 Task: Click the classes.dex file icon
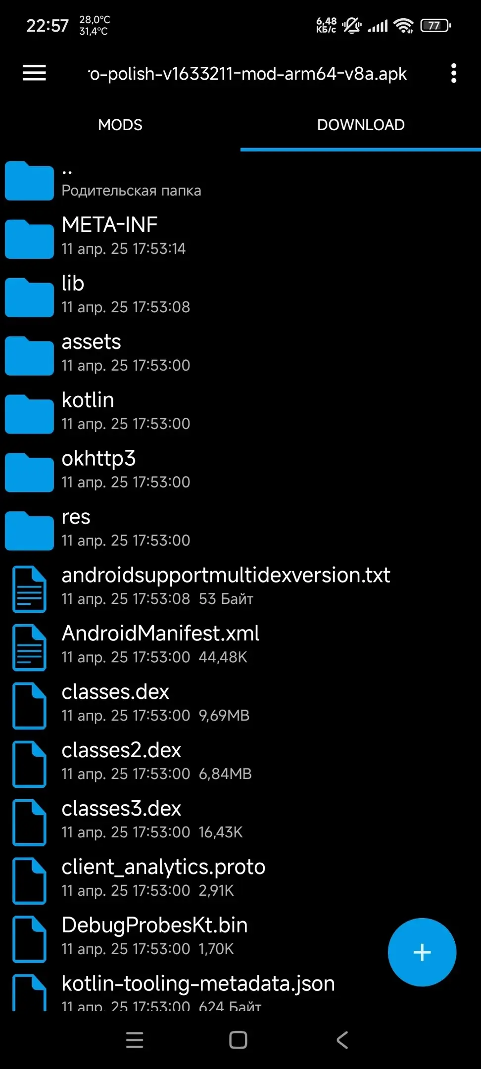pos(29,706)
